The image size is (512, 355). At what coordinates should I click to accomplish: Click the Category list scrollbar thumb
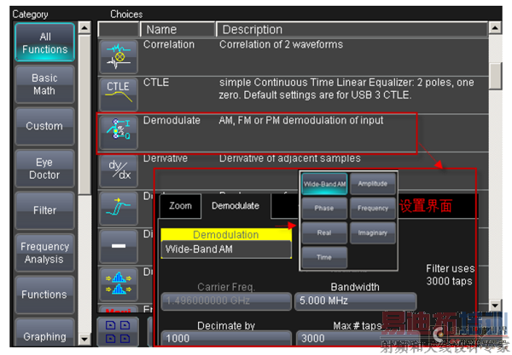pos(84,114)
